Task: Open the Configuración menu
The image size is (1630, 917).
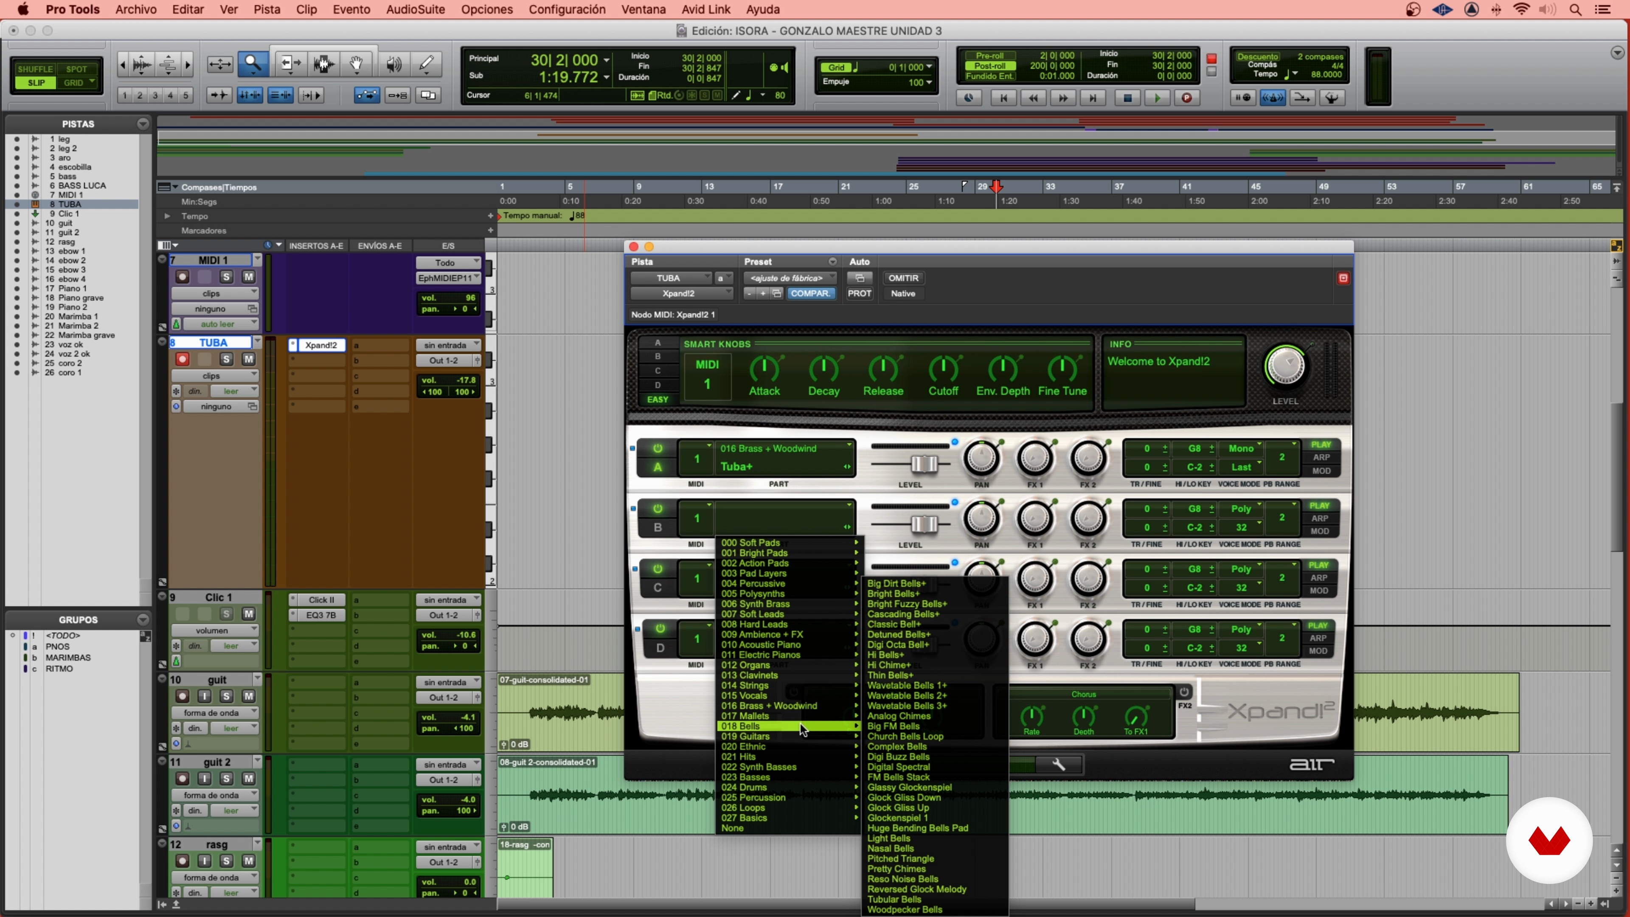Action: pos(567,9)
